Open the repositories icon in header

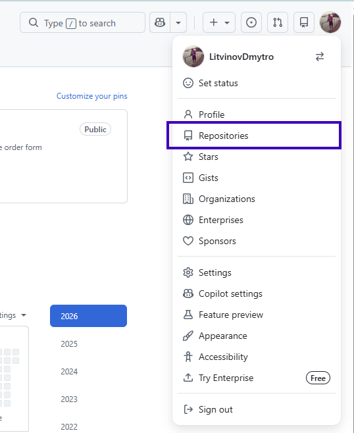coord(304,22)
